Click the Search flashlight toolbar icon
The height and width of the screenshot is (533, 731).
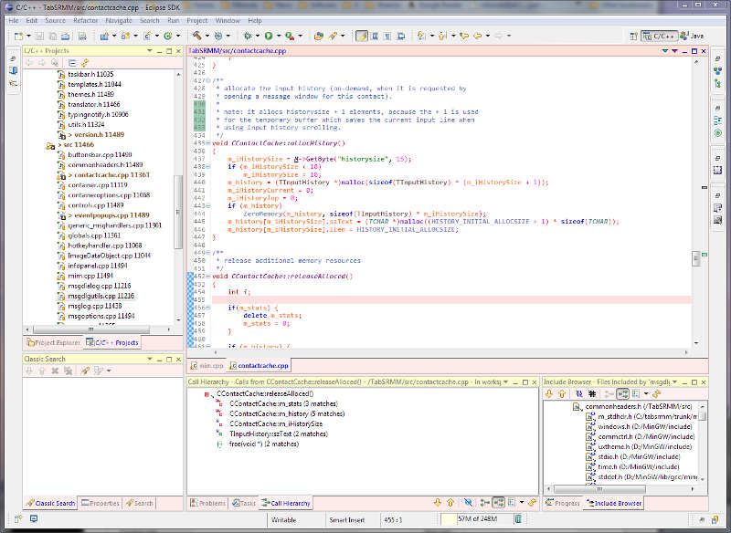click(x=334, y=36)
